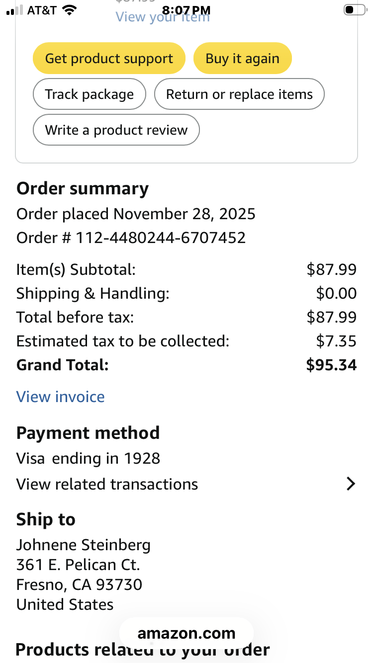This screenshot has width=373, height=663.
Task: Tap the Ship to address block
Action: point(84,575)
